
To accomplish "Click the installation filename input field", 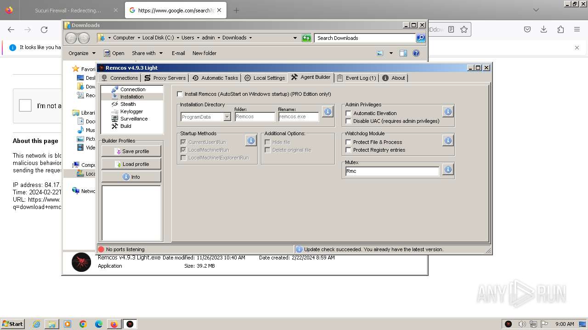I will click(x=299, y=117).
